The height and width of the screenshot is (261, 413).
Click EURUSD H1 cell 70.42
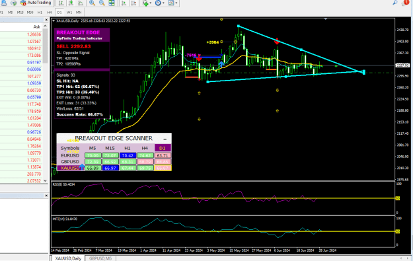coord(128,155)
